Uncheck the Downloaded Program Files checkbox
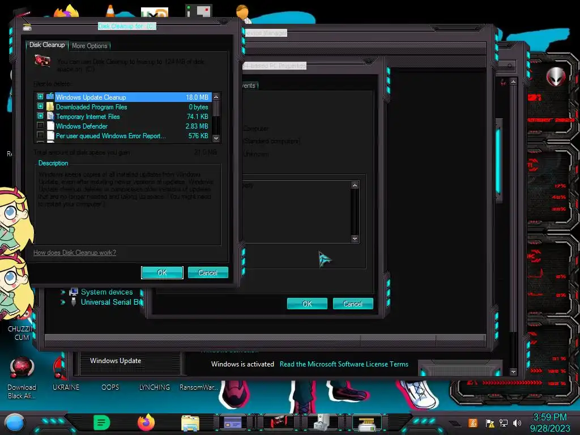580x435 pixels. 40,106
